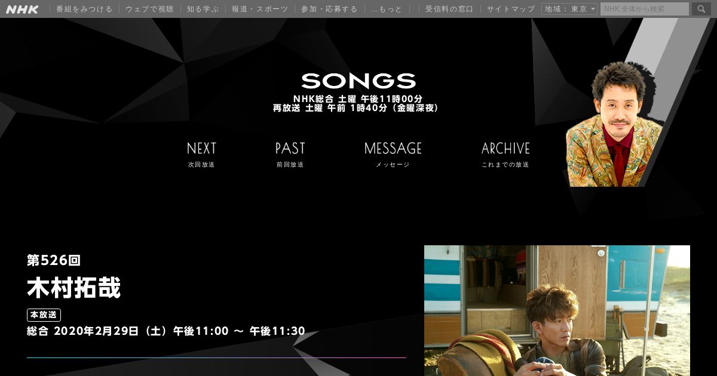Focus the NHK全体から検索 search field

point(645,9)
